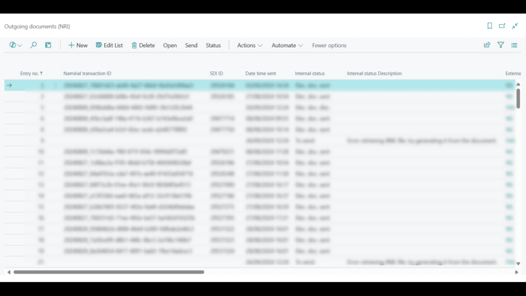Click the bookmark icon at top right
Image resolution: width=526 pixels, height=296 pixels.
tap(490, 26)
